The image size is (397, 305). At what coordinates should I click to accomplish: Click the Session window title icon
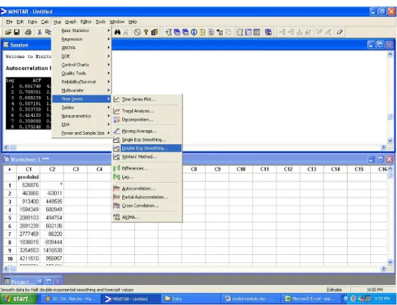coord(6,45)
